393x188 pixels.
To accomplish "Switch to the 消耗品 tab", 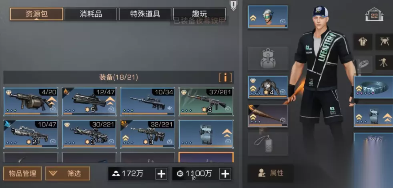I will pos(91,14).
